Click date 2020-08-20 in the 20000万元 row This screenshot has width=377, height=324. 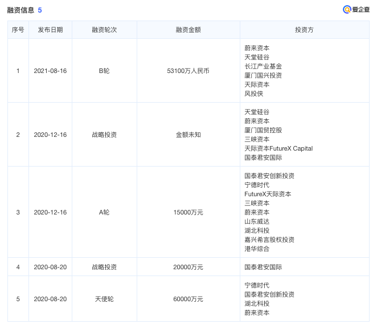click(50, 267)
